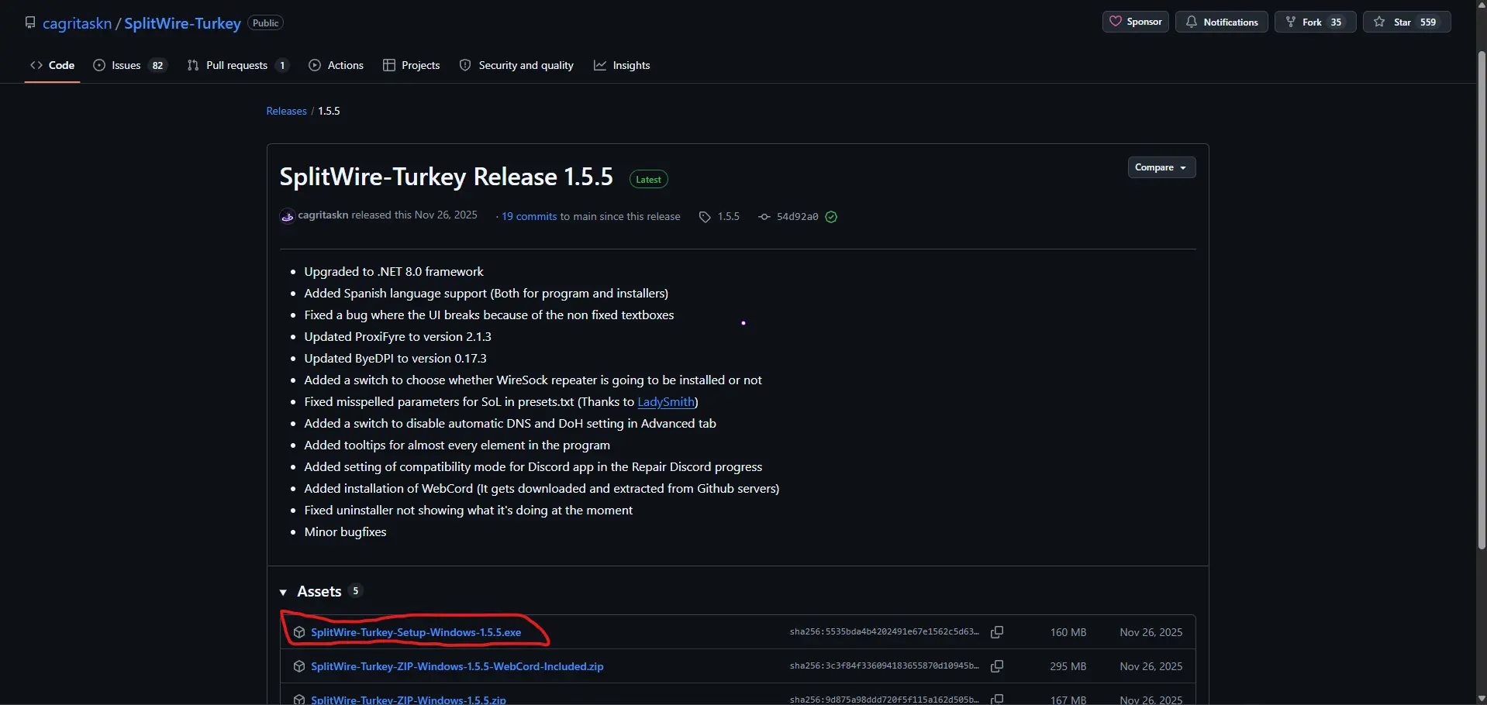The height and width of the screenshot is (705, 1487).
Task: Click the Sponsor button
Action: (1135, 22)
